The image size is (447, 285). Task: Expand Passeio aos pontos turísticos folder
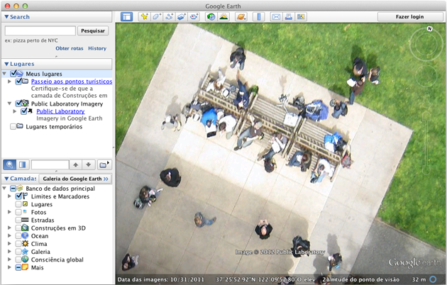click(x=10, y=82)
